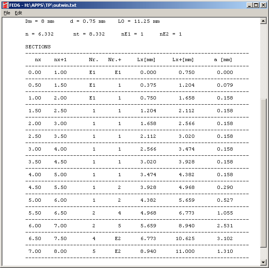Click the scroll down arrow button

point(263,262)
